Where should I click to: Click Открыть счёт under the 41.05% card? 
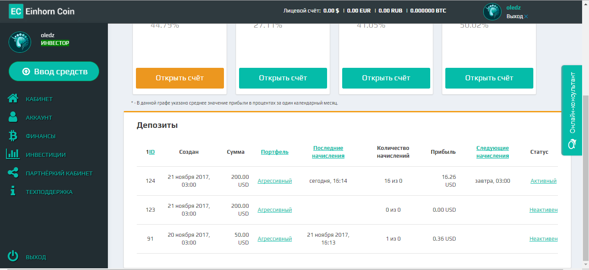pyautogui.click(x=386, y=78)
